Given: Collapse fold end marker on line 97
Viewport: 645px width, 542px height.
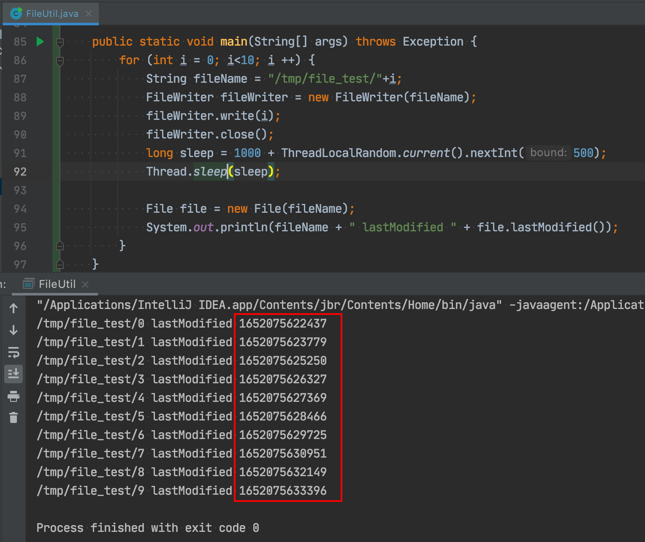Looking at the screenshot, I should (60, 264).
